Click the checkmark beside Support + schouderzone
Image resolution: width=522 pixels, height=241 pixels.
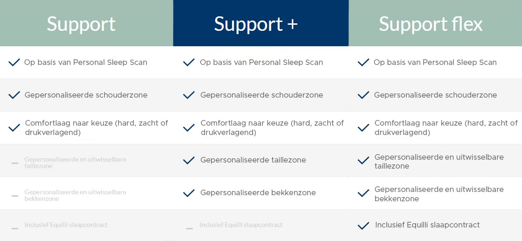pos(189,95)
